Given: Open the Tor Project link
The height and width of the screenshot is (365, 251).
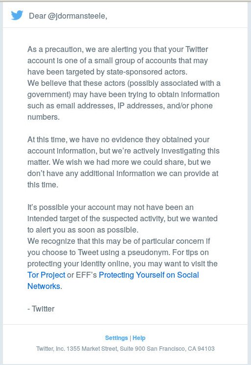Looking at the screenshot, I should [x=46, y=275].
